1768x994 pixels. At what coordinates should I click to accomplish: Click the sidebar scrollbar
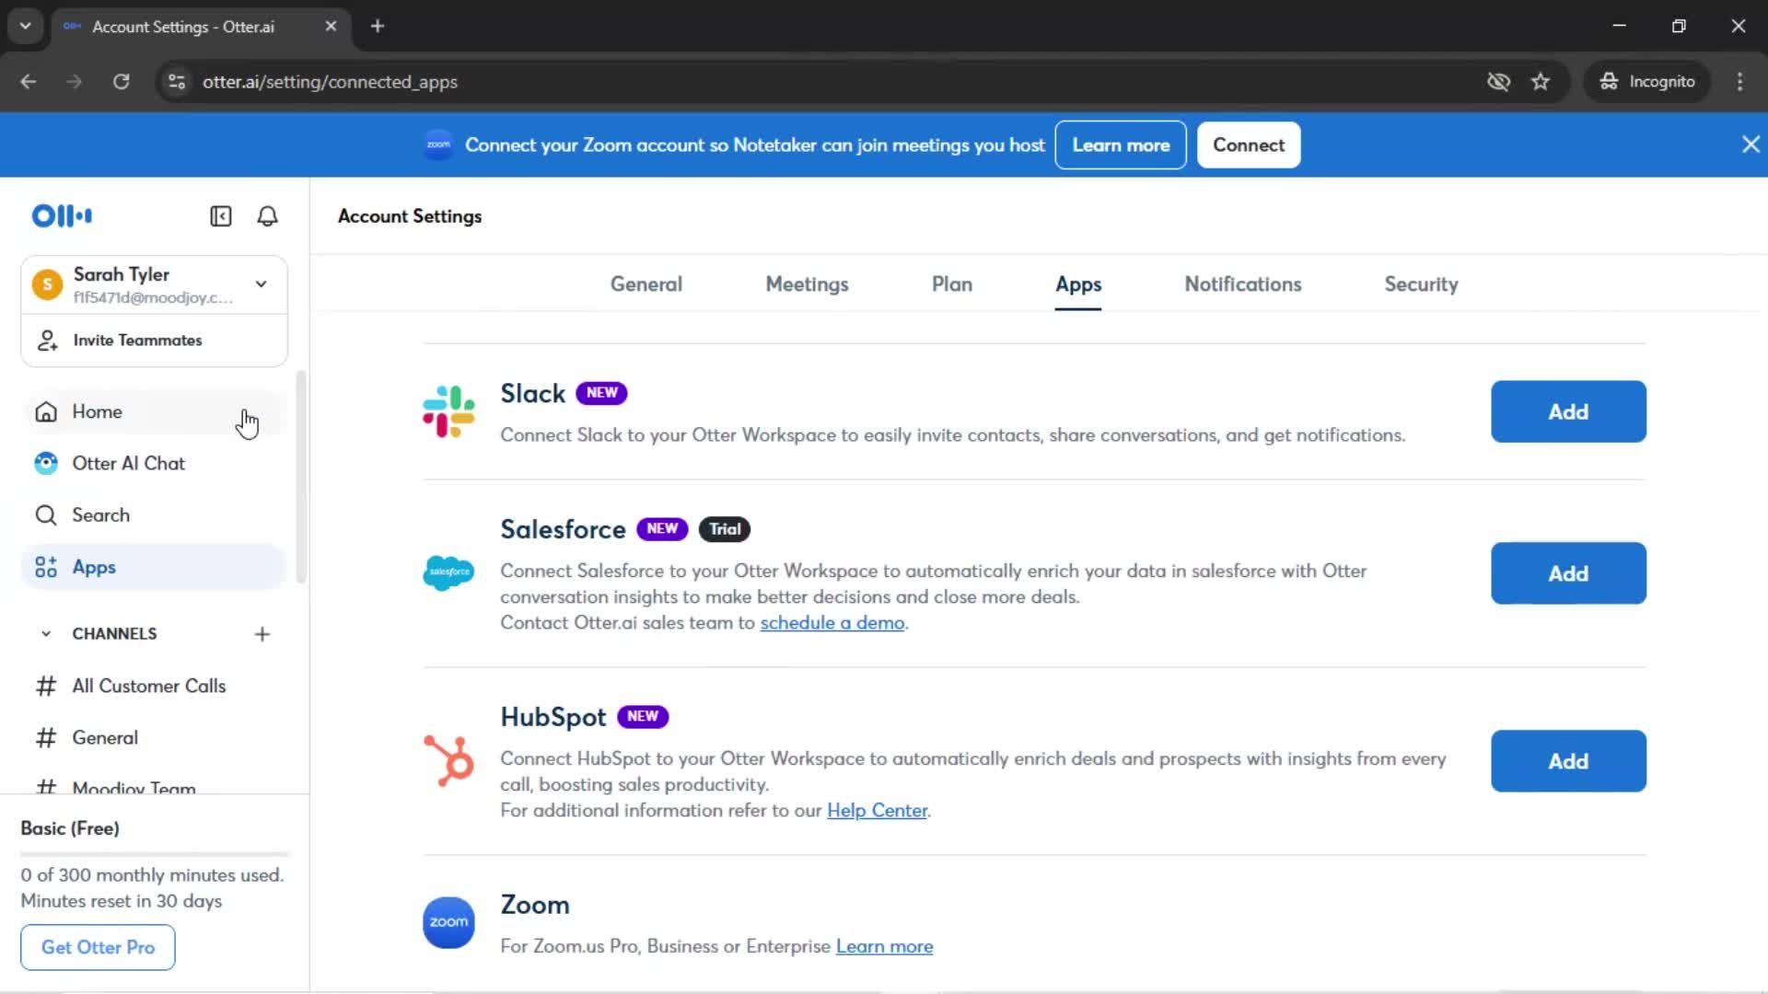coord(300,478)
